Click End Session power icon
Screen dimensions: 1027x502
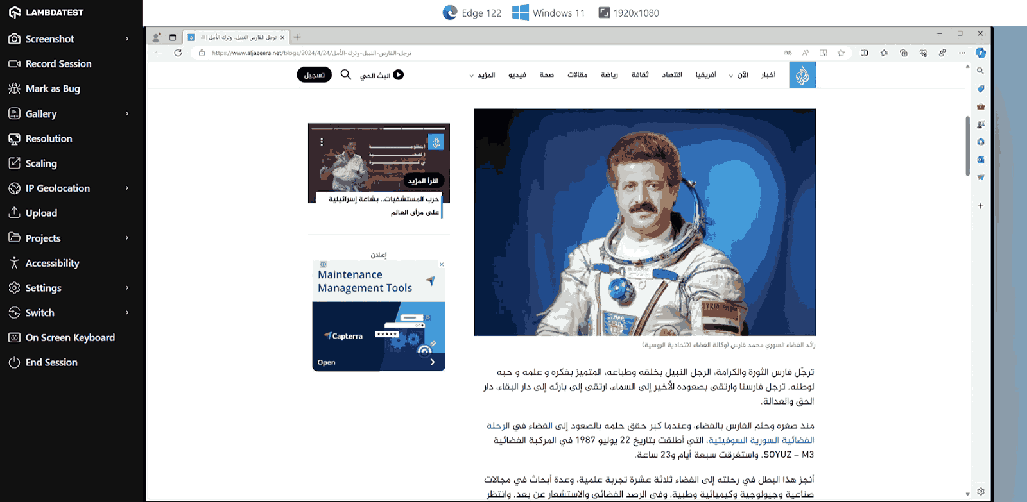pyautogui.click(x=14, y=362)
